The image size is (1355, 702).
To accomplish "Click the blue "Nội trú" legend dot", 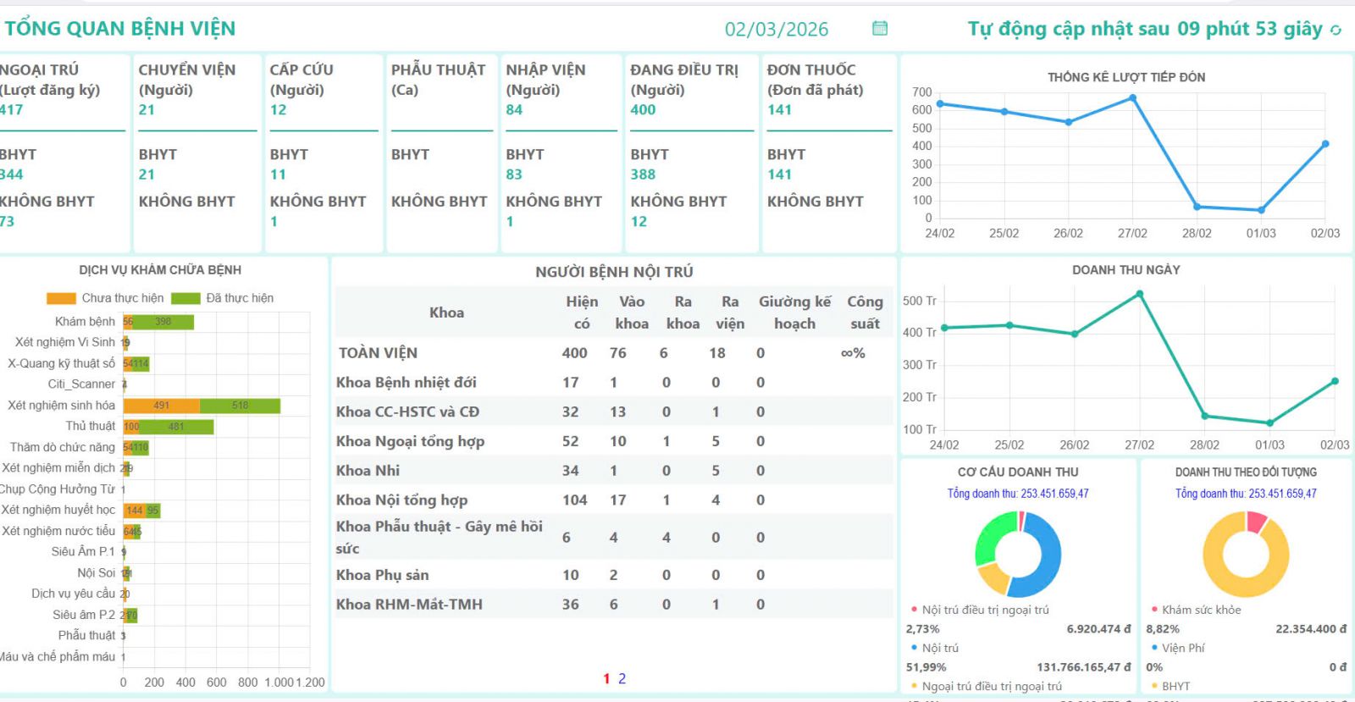I will 915,648.
